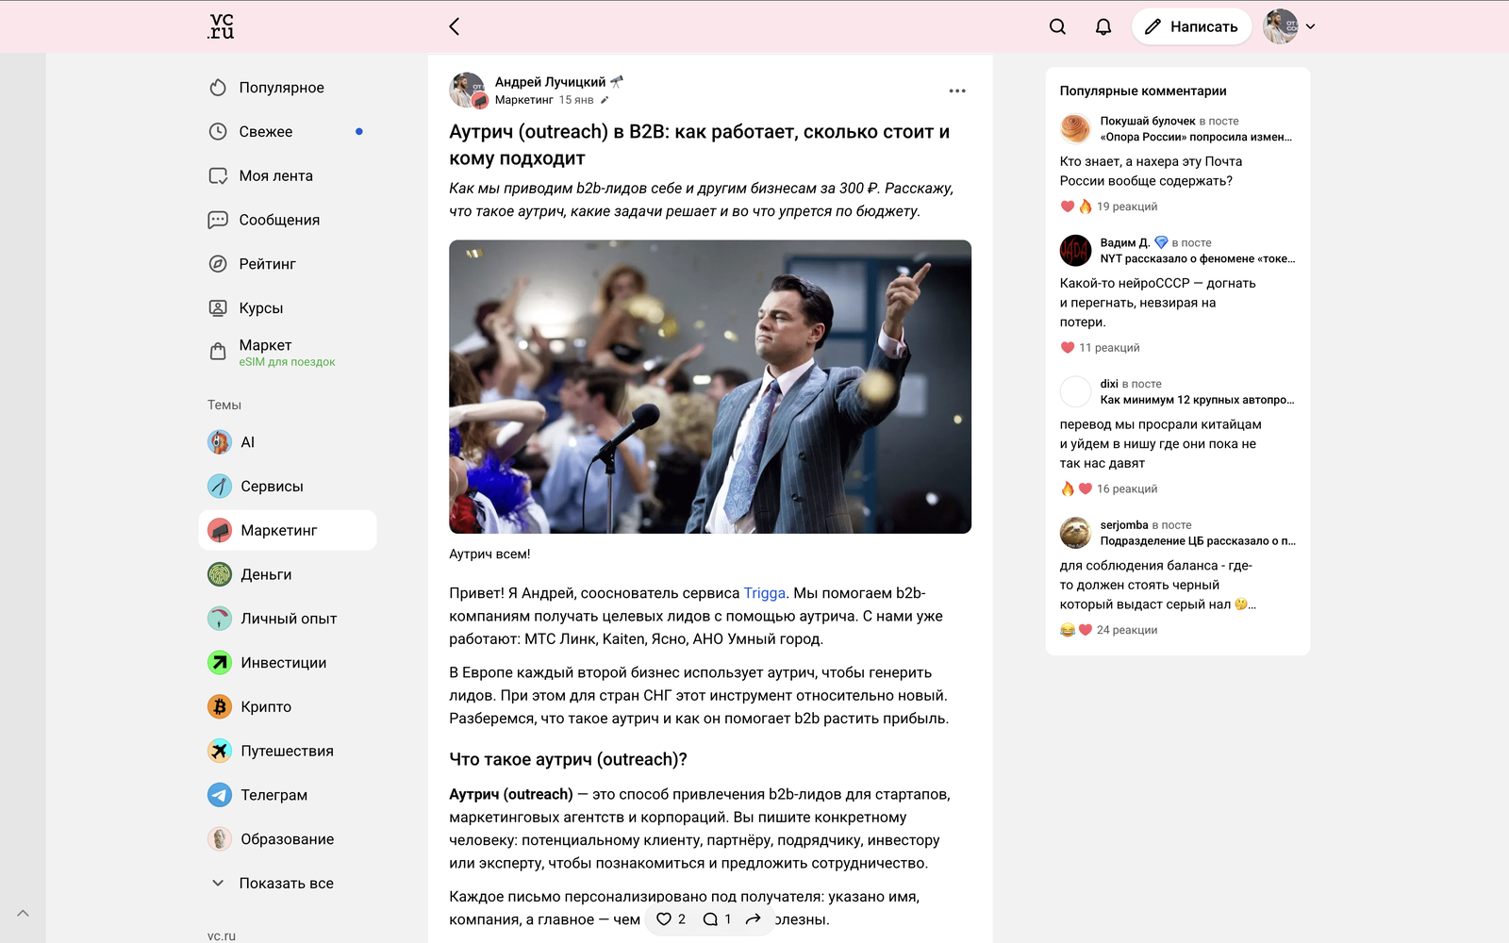1509x943 pixels.
Task: Open dixi commenter name
Action: (x=1109, y=384)
